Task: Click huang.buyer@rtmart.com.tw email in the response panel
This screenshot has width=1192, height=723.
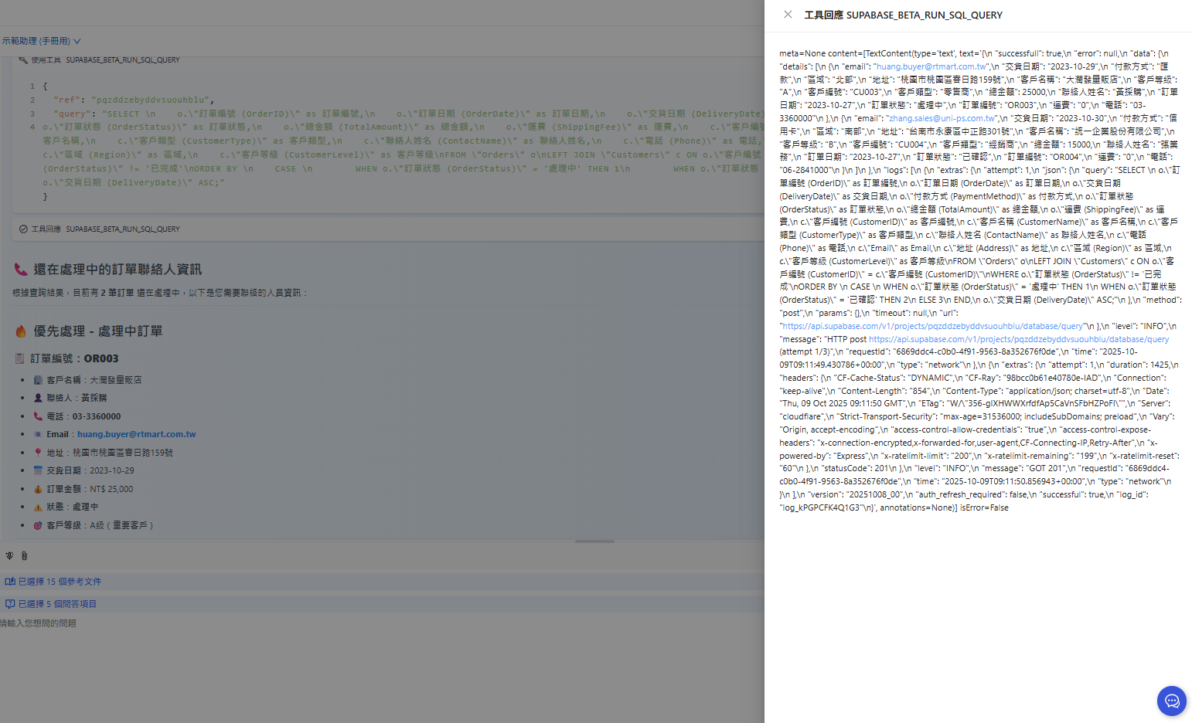Action: pyautogui.click(x=931, y=66)
